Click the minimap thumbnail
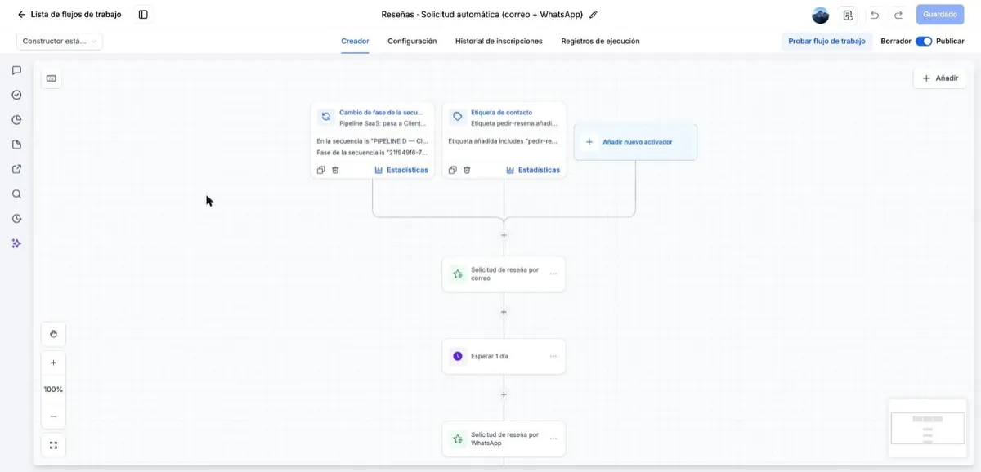The width and height of the screenshot is (981, 472). coord(928,427)
